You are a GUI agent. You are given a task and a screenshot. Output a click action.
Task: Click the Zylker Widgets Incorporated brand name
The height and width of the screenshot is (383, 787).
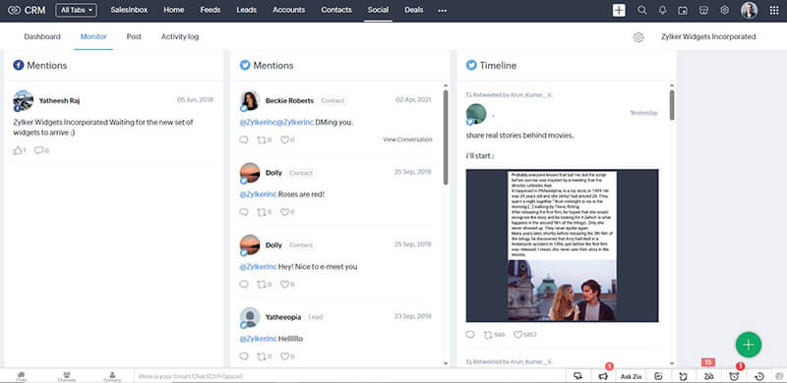click(x=708, y=36)
